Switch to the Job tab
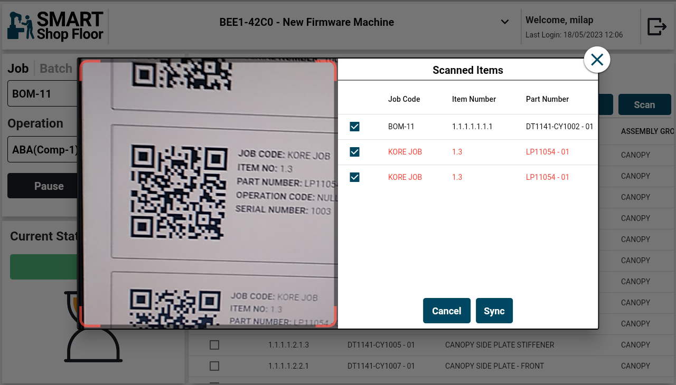Image resolution: width=676 pixels, height=385 pixels. click(x=18, y=69)
